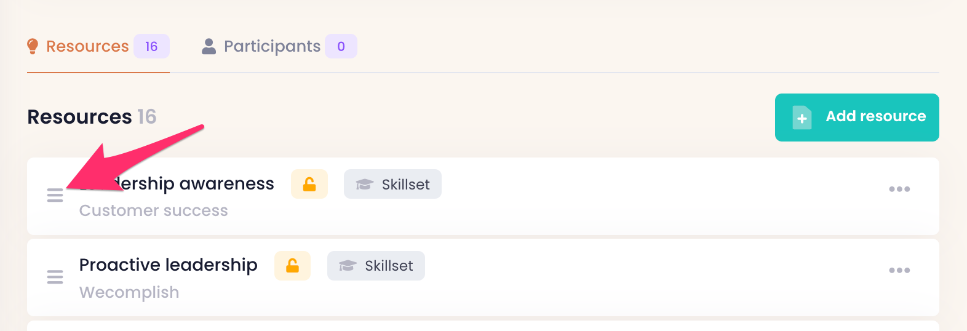Click graduation cap icon in first Skillset tag

tap(364, 184)
